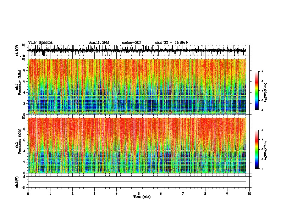Click time-axis tick label "1"
This screenshot has height=217, width=281.
pos(50,194)
